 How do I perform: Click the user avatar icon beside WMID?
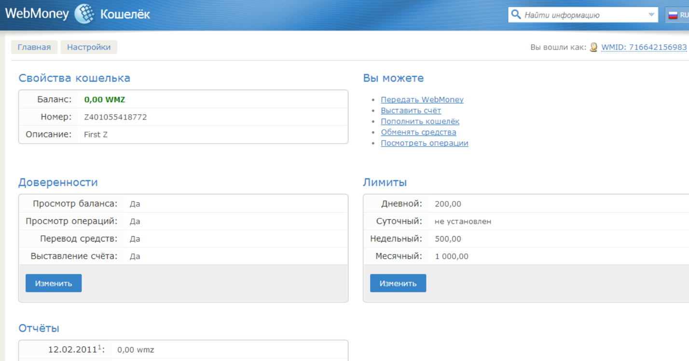594,47
